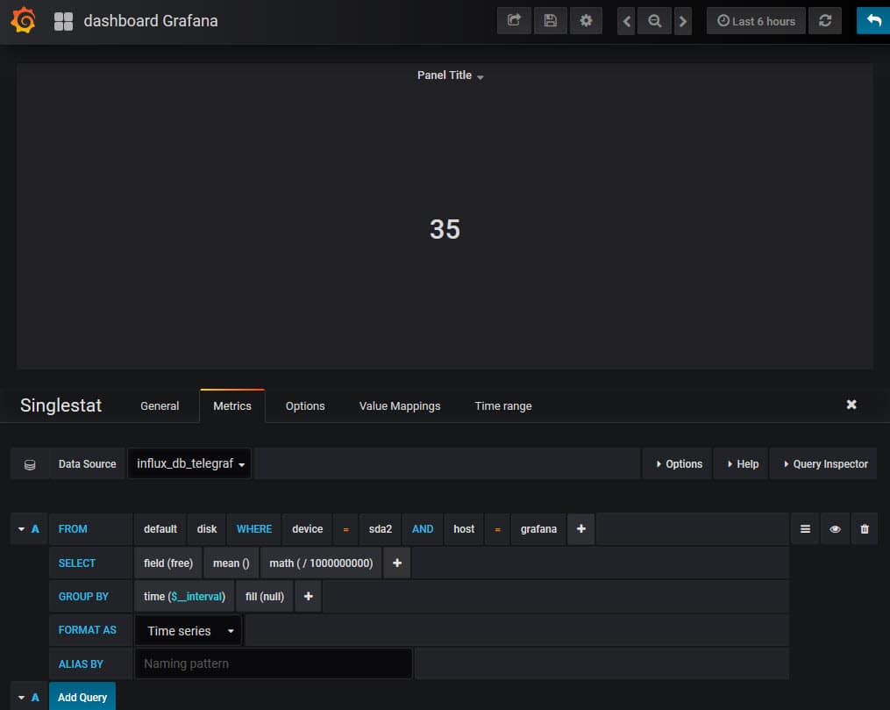Image resolution: width=890 pixels, height=710 pixels.
Task: Click the Add Query button
Action: pyautogui.click(x=82, y=697)
